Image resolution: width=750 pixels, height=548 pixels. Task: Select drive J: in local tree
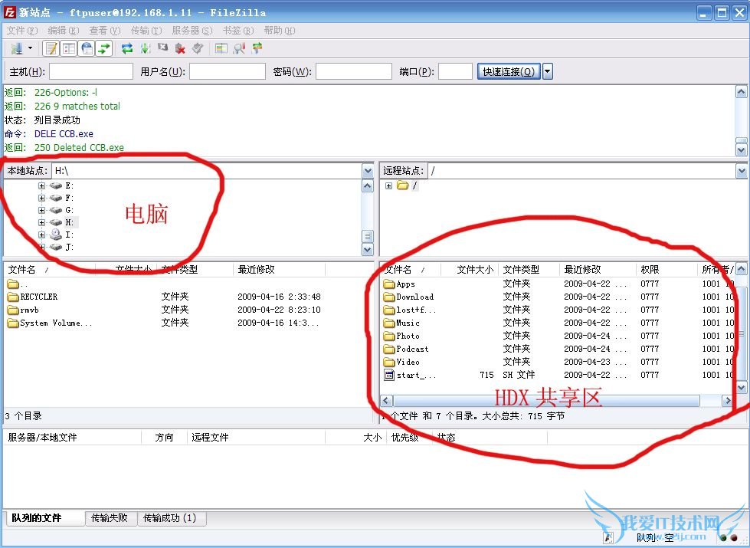(x=69, y=247)
